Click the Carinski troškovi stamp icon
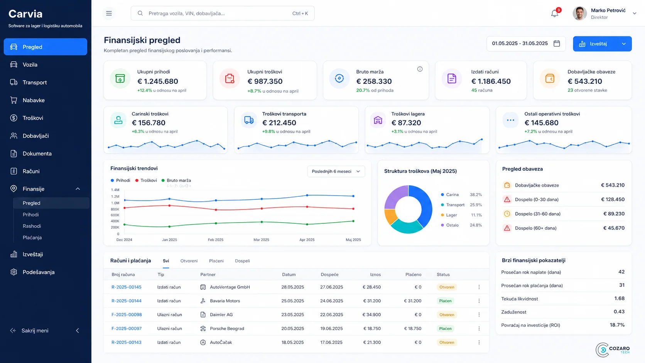645x363 pixels. tap(118, 120)
